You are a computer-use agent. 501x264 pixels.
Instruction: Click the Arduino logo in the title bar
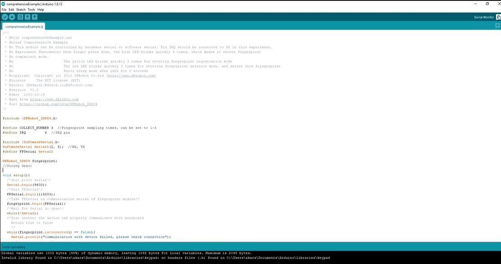tap(3, 4)
